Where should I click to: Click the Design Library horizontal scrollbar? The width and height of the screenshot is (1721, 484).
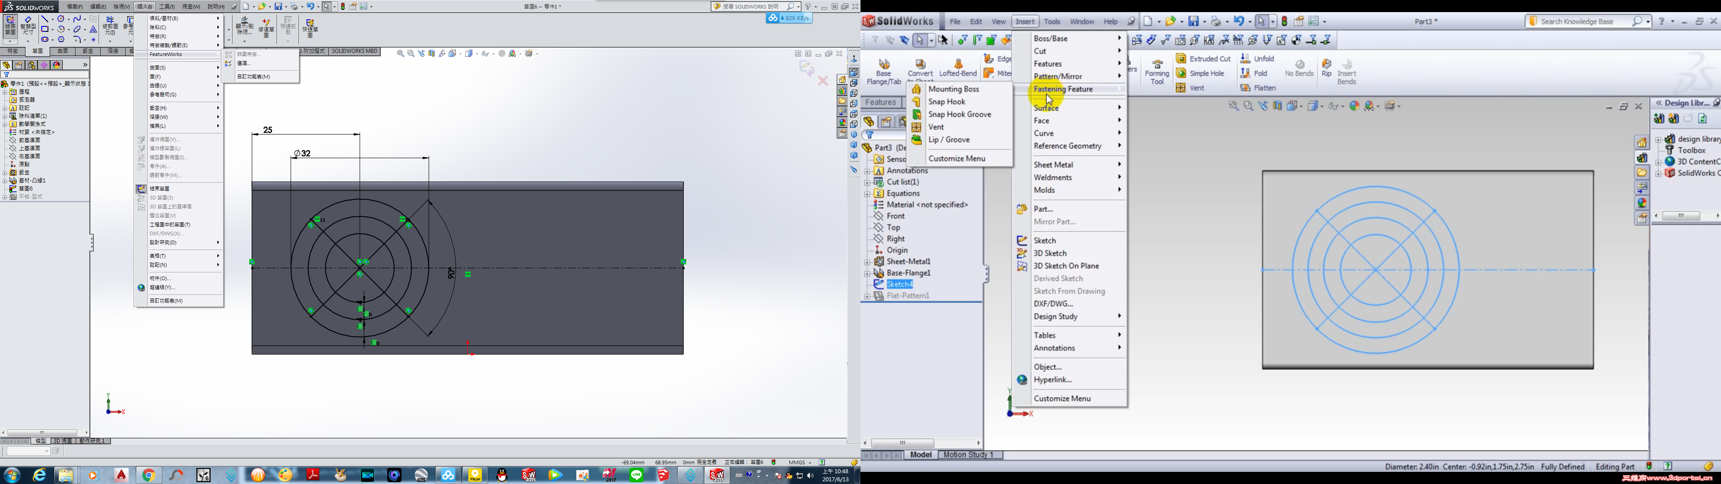[x=1687, y=216]
